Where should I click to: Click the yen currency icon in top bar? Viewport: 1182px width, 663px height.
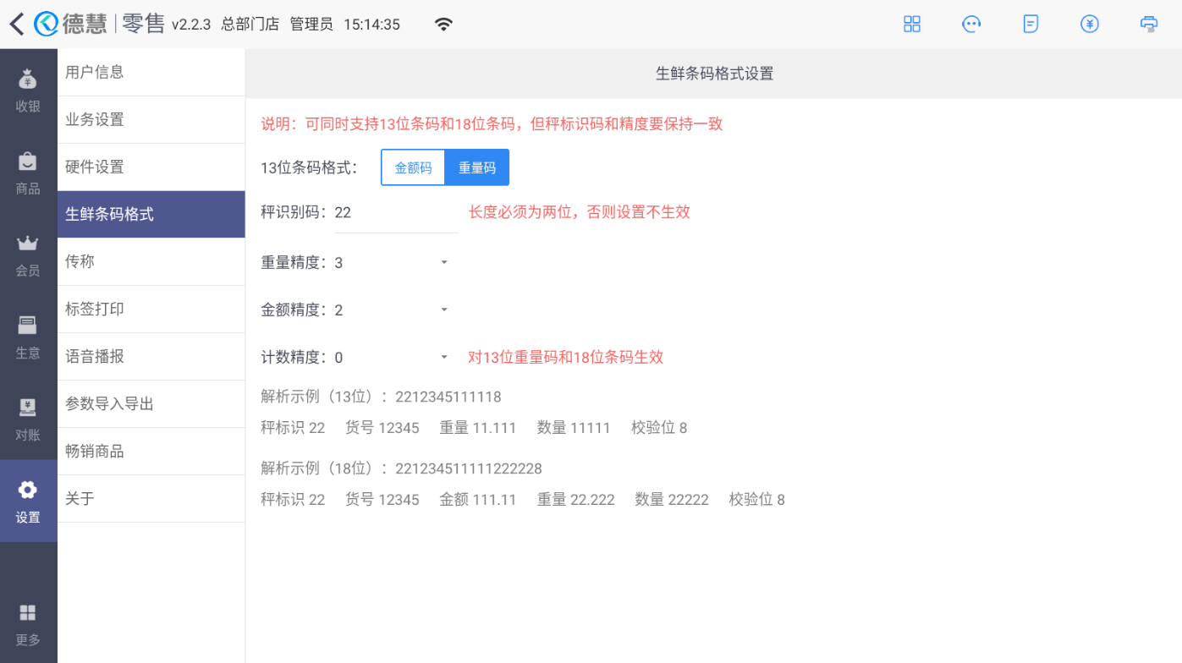1090,24
